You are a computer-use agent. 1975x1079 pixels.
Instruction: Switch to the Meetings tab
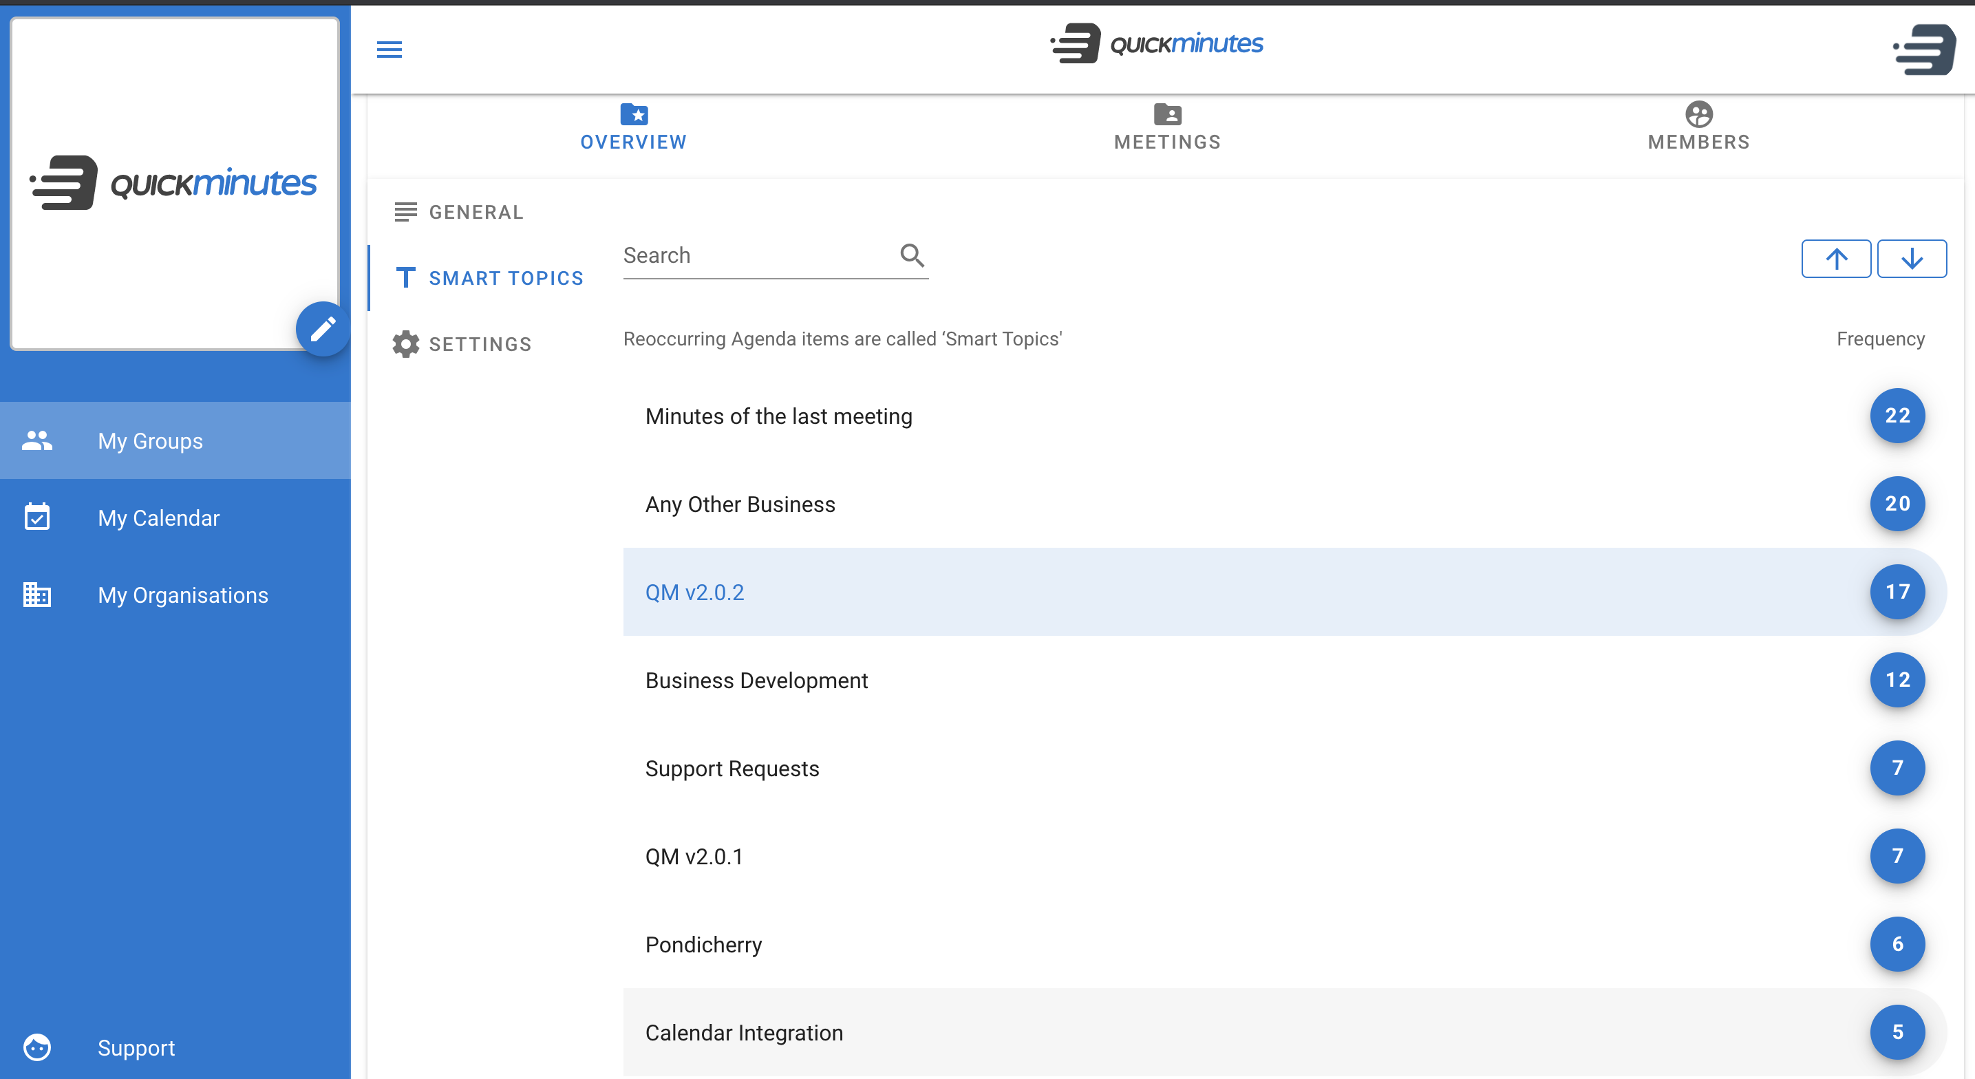point(1168,128)
